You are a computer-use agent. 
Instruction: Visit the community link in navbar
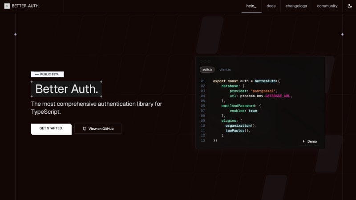(327, 6)
